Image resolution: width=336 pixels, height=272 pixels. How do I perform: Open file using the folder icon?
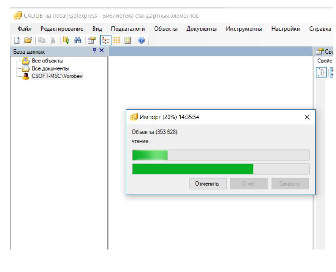pos(28,40)
